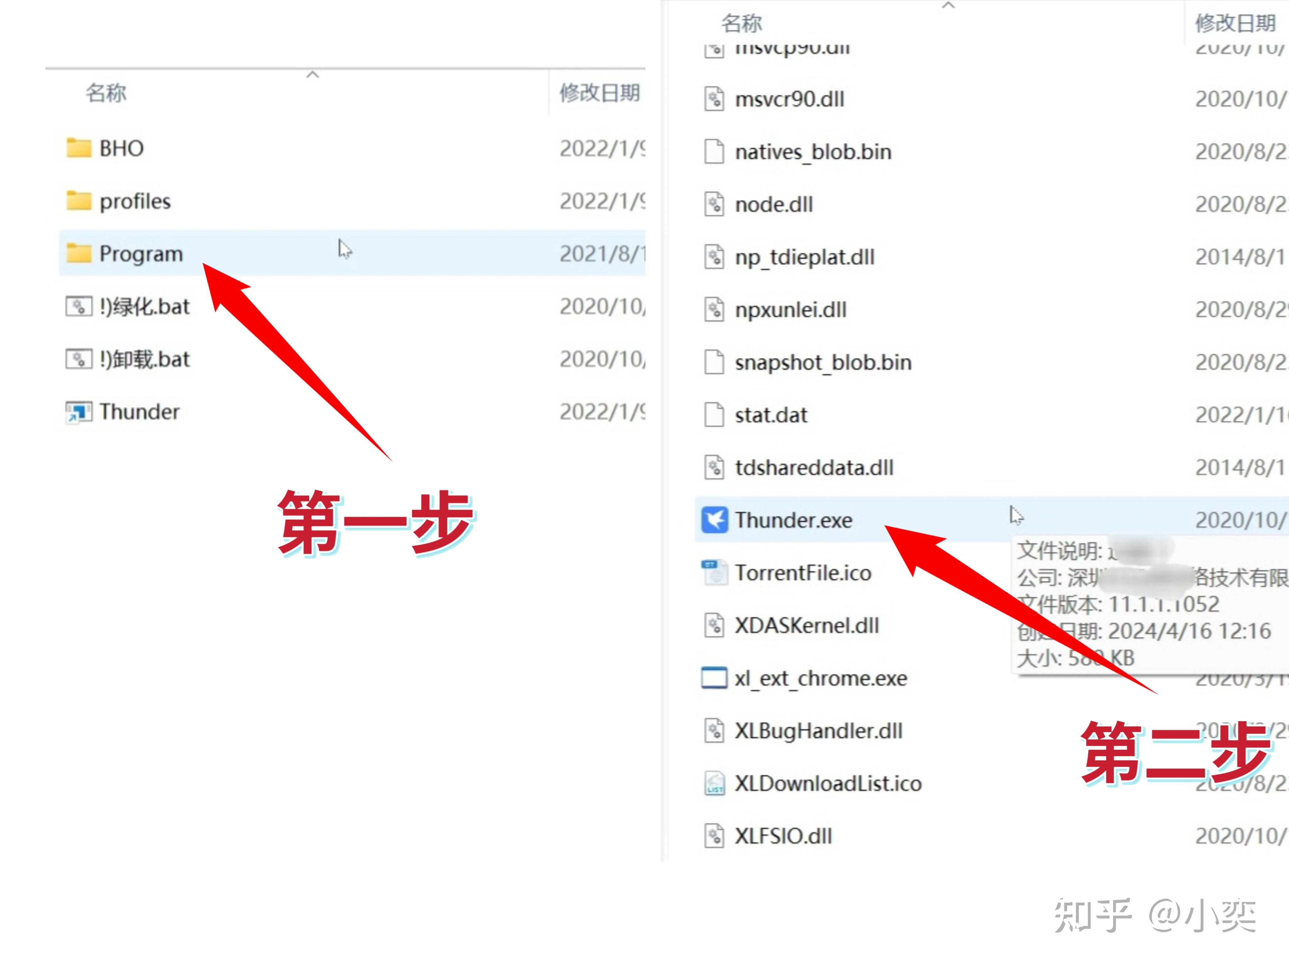Open xl_ext_chrome.exe application
The width and height of the screenshot is (1289, 967).
(x=820, y=677)
